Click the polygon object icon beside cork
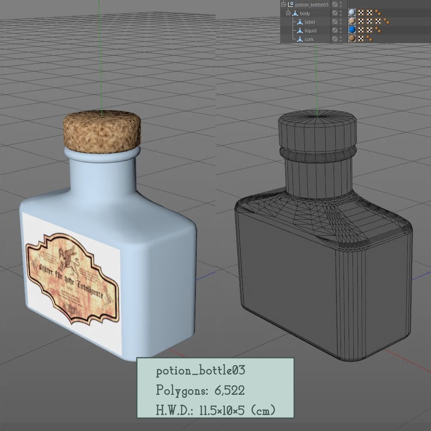This screenshot has width=431, height=431. (300, 39)
